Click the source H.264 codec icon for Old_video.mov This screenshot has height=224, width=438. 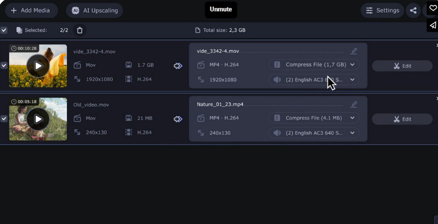pos(129,132)
